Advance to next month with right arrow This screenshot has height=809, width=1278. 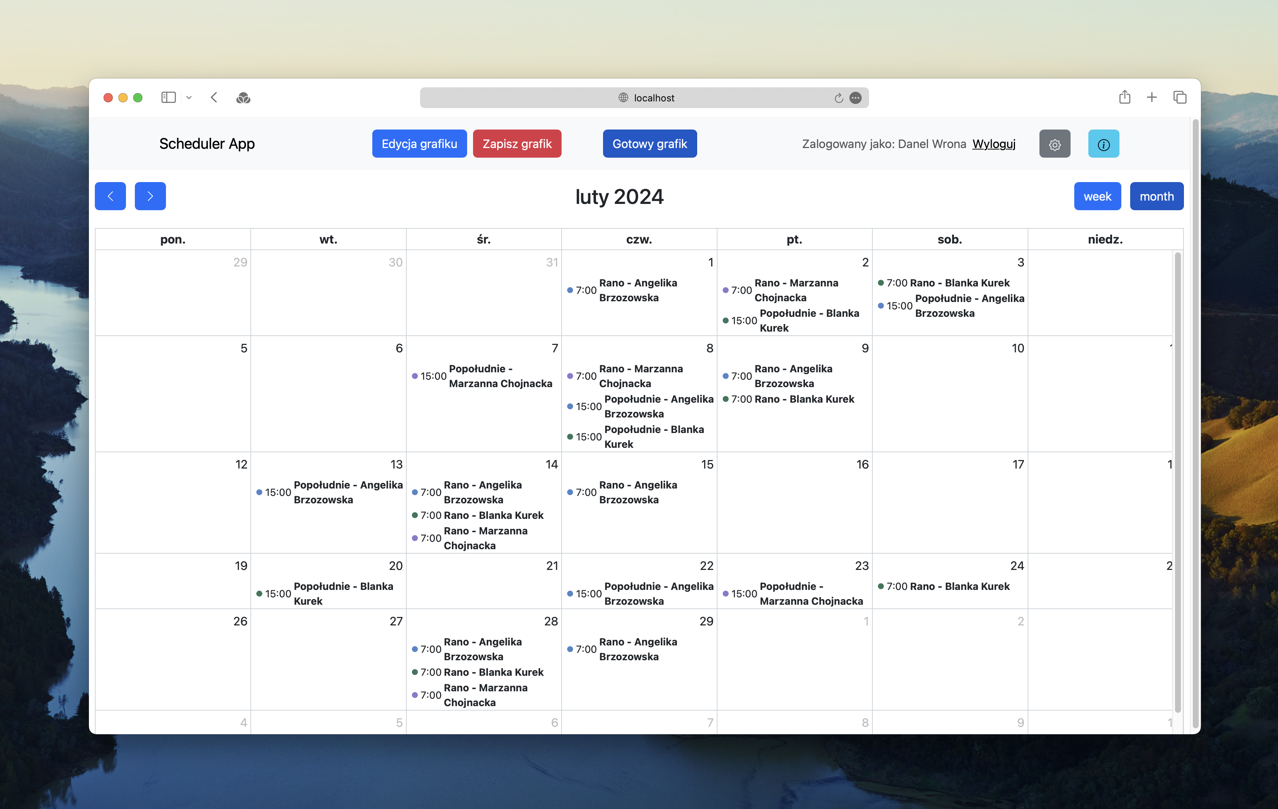tap(150, 196)
